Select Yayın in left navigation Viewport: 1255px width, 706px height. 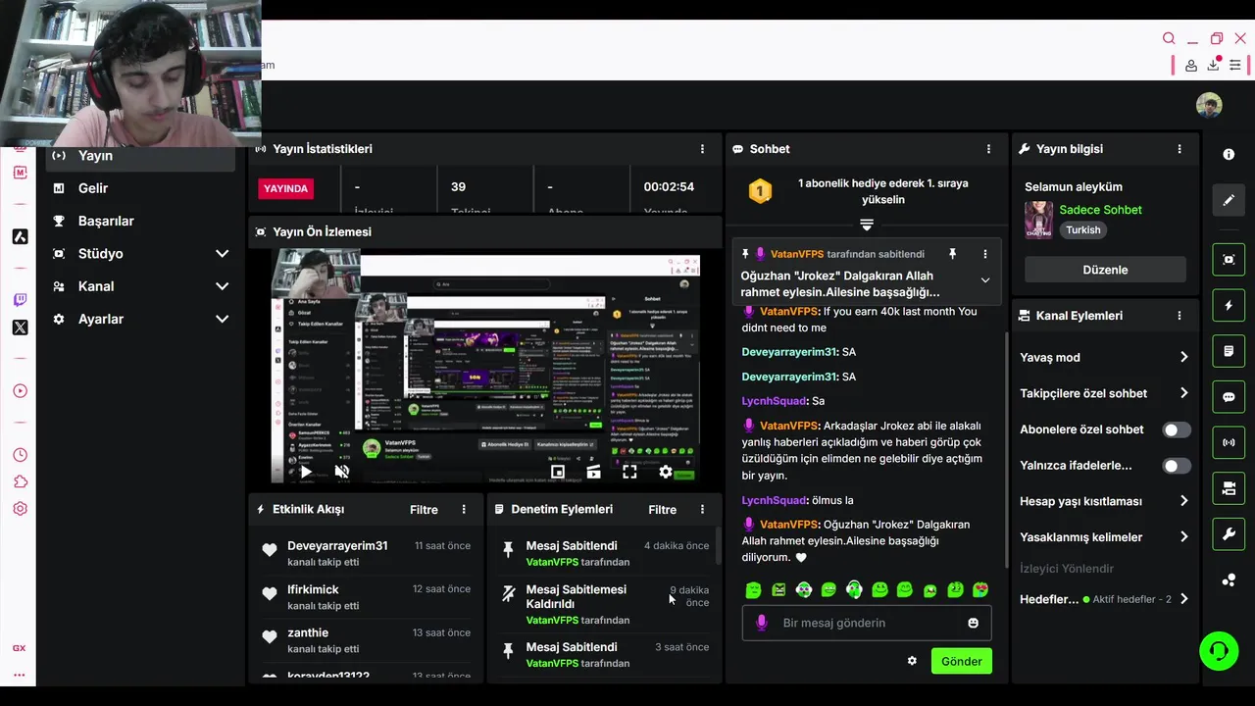[x=140, y=156]
